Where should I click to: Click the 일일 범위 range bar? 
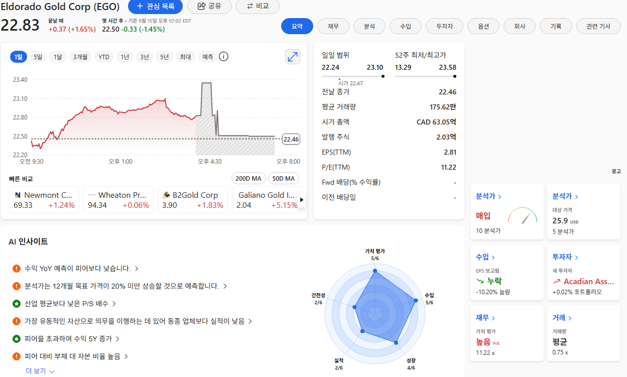point(353,76)
